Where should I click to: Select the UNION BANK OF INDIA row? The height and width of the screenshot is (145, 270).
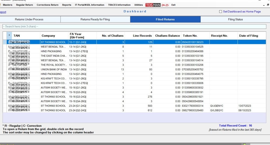click(54, 69)
